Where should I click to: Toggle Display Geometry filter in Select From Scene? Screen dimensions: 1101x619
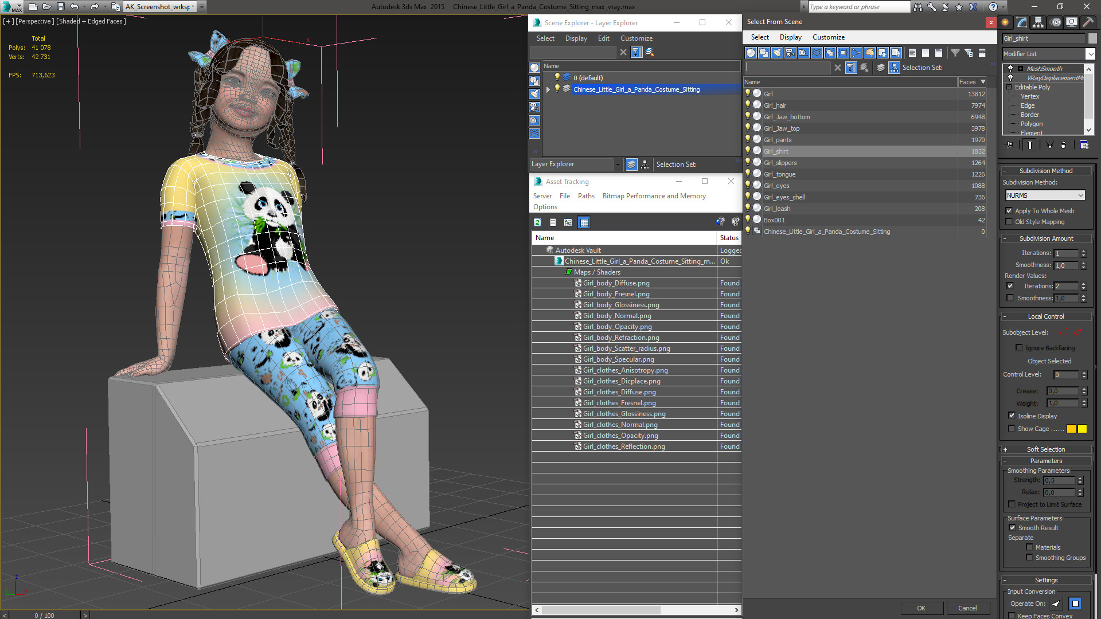(751, 53)
